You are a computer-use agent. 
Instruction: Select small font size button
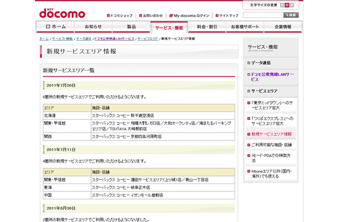tap(282, 5)
